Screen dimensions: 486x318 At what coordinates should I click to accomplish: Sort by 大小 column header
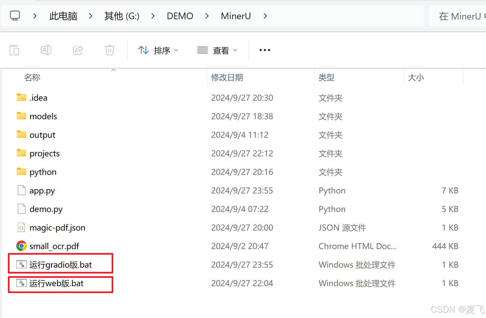[416, 78]
